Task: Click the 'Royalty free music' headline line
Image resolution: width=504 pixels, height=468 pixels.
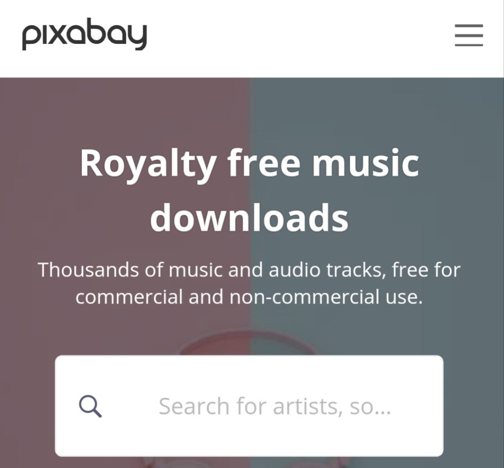Action: pyautogui.click(x=250, y=164)
